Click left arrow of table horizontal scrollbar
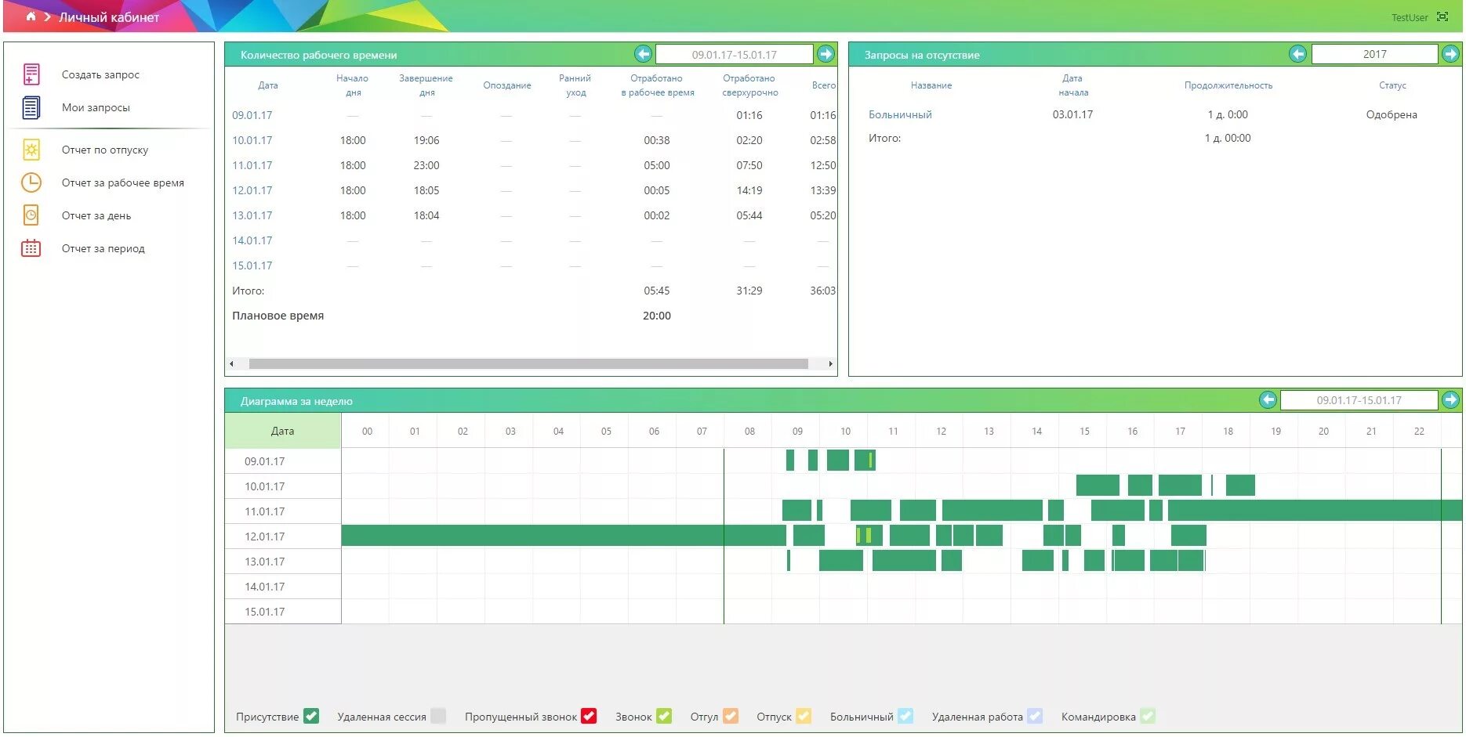 (x=231, y=363)
